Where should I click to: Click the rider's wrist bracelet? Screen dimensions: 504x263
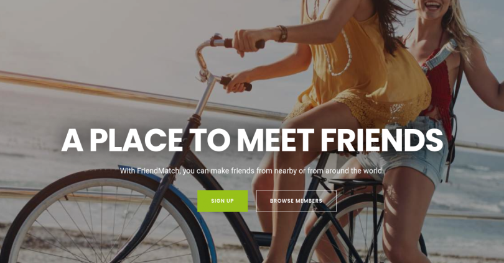tap(282, 33)
